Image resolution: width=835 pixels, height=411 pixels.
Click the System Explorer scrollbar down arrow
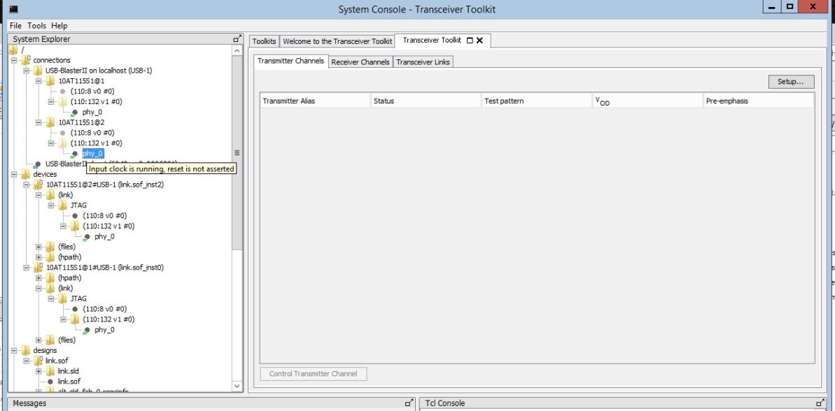pyautogui.click(x=237, y=386)
